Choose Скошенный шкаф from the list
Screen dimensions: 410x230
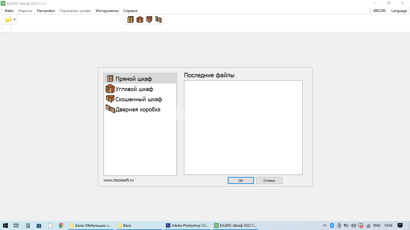[x=139, y=99]
